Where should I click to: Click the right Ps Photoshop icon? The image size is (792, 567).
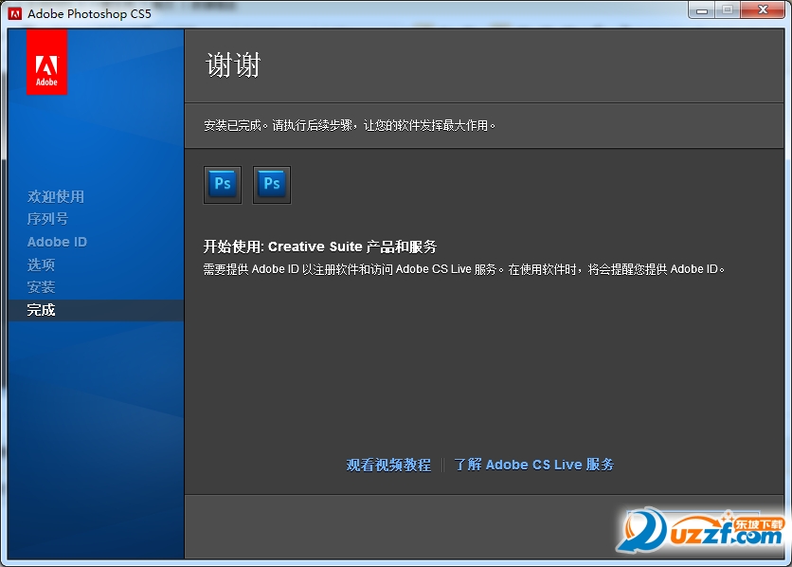click(272, 185)
